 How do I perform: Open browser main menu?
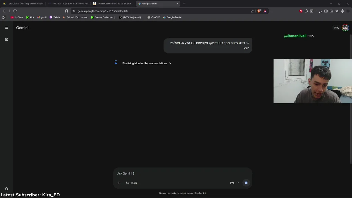[348, 11]
